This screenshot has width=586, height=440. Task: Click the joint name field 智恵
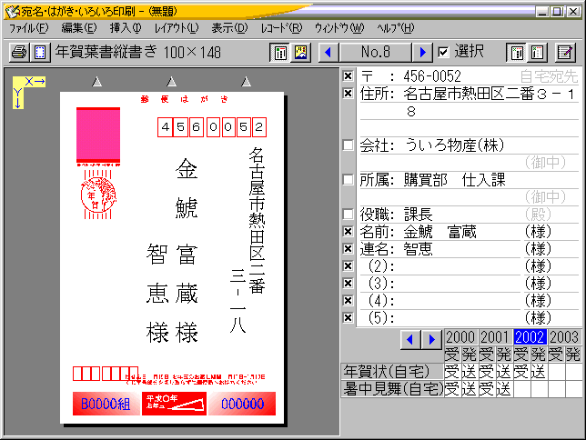pos(418,249)
